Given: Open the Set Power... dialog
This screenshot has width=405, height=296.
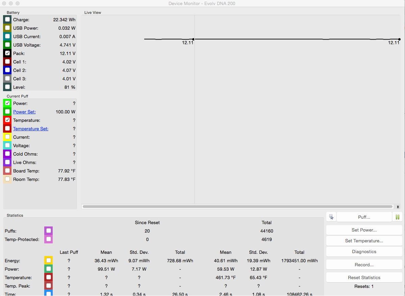Looking at the screenshot, I should 364,230.
